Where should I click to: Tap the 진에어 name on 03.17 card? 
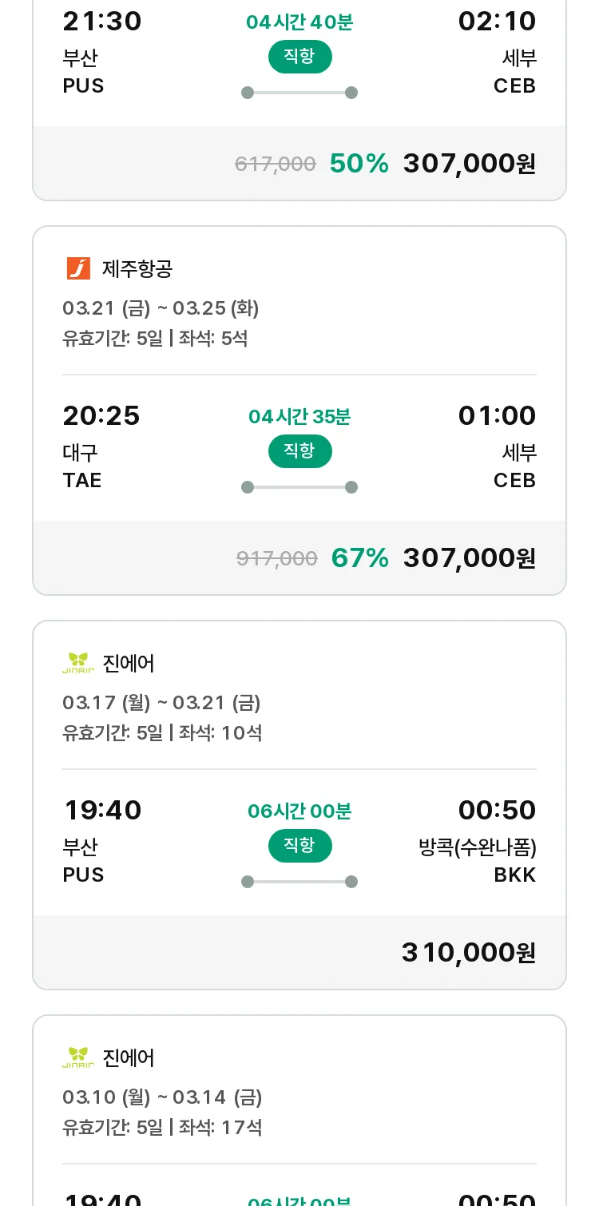point(129,663)
